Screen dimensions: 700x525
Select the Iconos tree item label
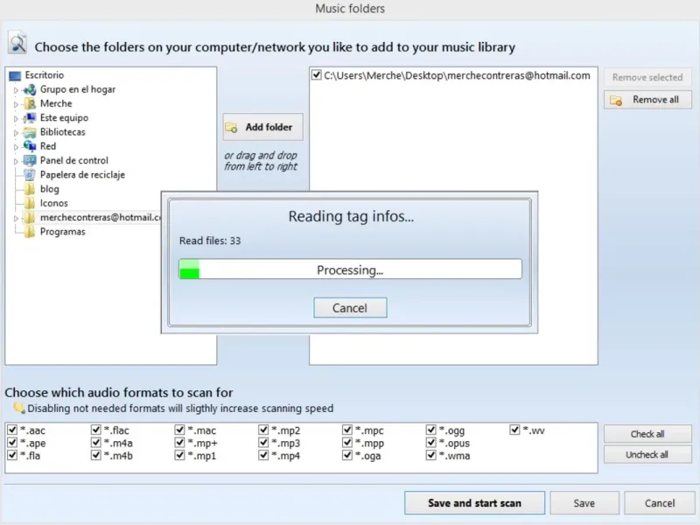pyautogui.click(x=54, y=203)
